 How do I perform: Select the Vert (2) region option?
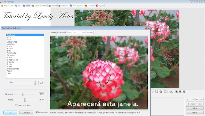click(x=89, y=32)
